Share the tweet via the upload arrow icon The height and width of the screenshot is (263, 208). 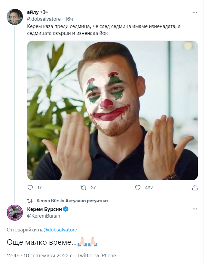click(x=195, y=188)
